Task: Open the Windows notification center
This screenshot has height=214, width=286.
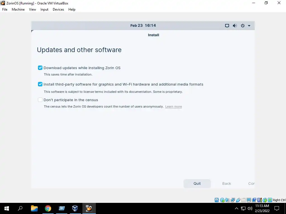Action: [277, 208]
